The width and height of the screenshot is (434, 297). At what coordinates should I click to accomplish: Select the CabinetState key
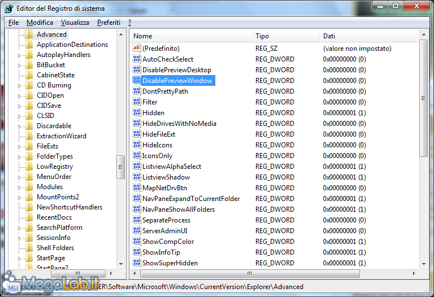[55, 75]
